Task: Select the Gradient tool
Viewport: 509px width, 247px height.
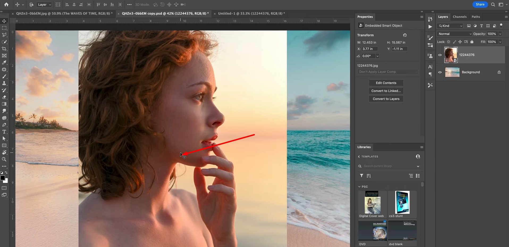Action: (4, 104)
